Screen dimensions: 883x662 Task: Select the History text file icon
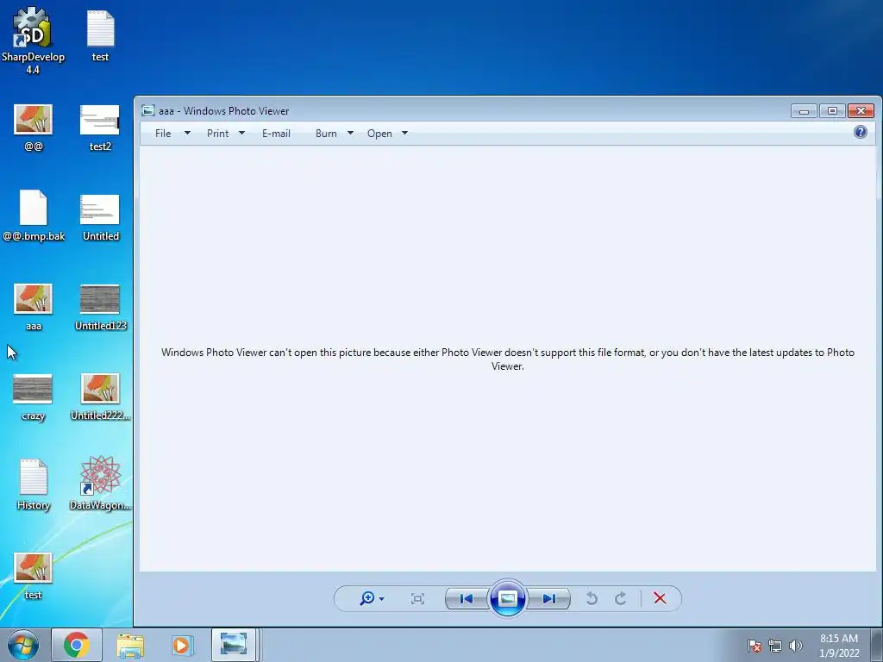(x=34, y=484)
